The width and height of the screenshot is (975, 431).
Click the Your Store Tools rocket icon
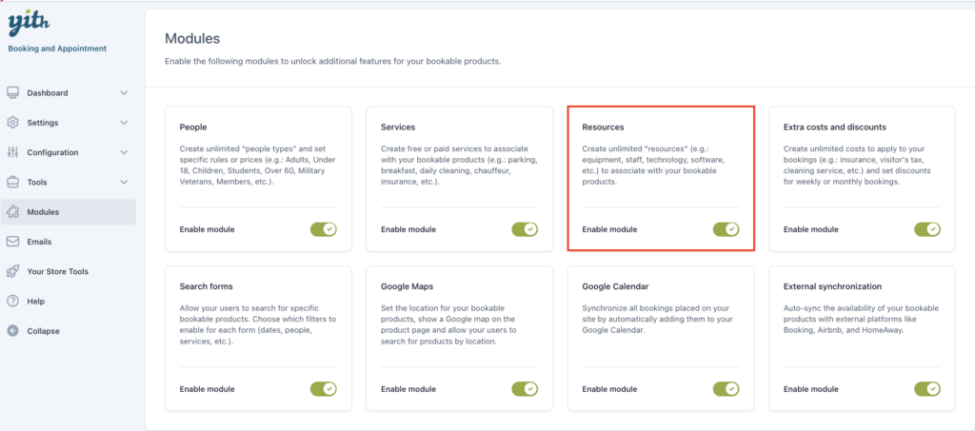pyautogui.click(x=12, y=271)
